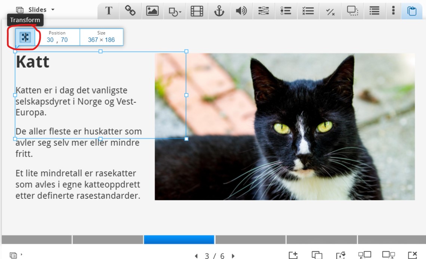This screenshot has width=426, height=259.
Task: Click the Transform button
Action: point(25,37)
